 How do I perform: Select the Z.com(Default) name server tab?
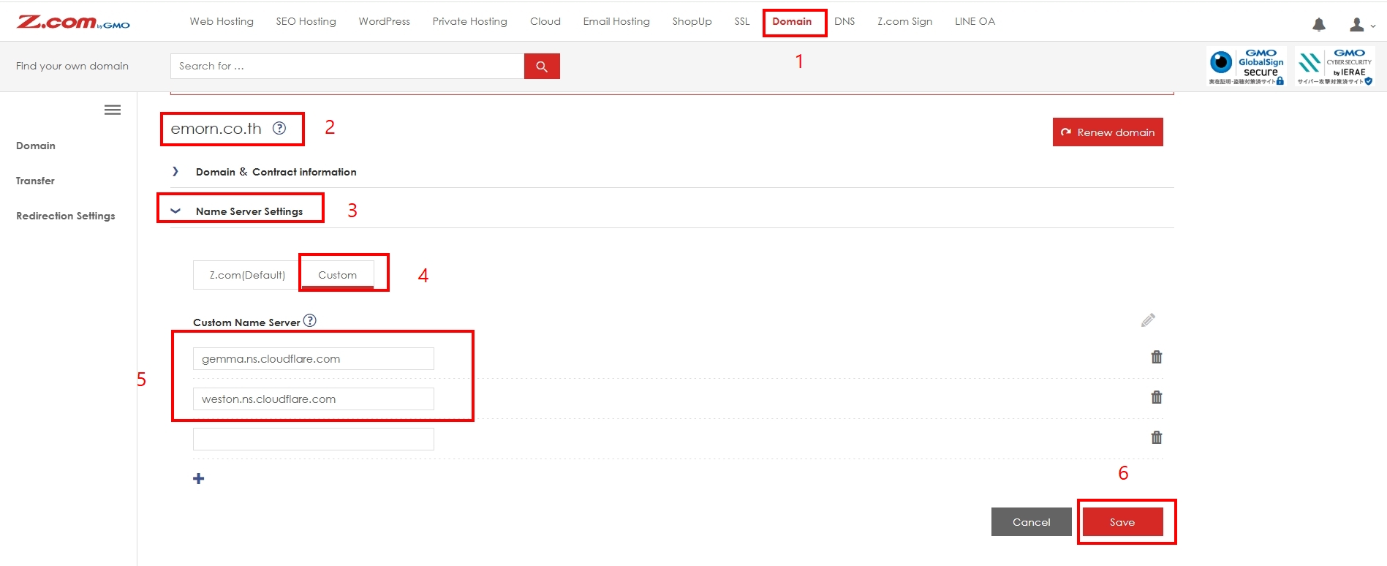(247, 275)
